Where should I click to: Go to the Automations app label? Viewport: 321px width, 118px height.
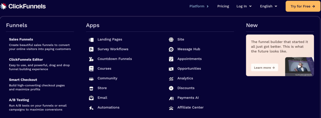click(x=108, y=107)
